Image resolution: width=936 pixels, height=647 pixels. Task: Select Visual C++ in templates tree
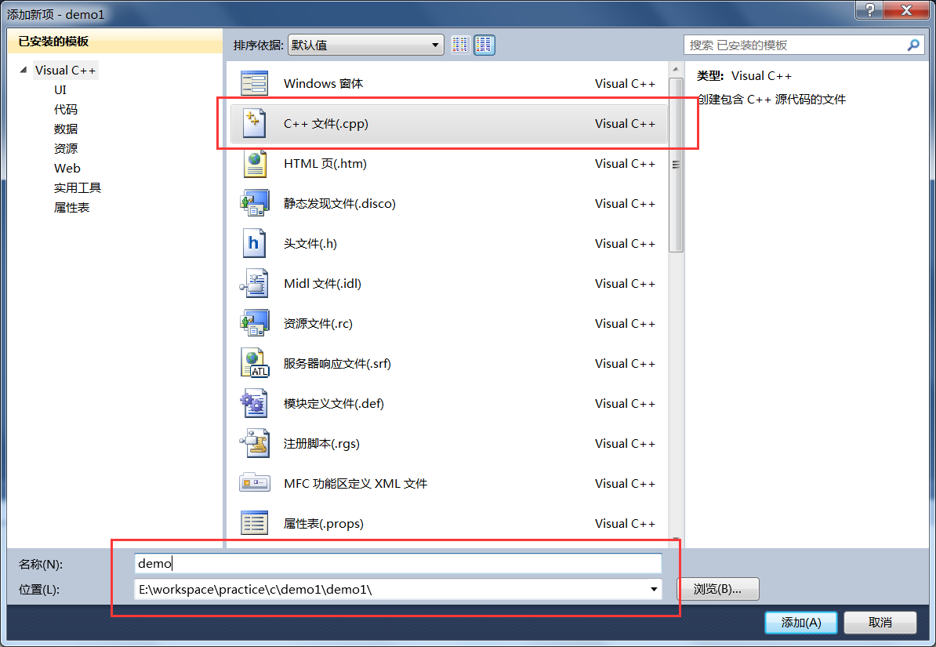click(65, 71)
